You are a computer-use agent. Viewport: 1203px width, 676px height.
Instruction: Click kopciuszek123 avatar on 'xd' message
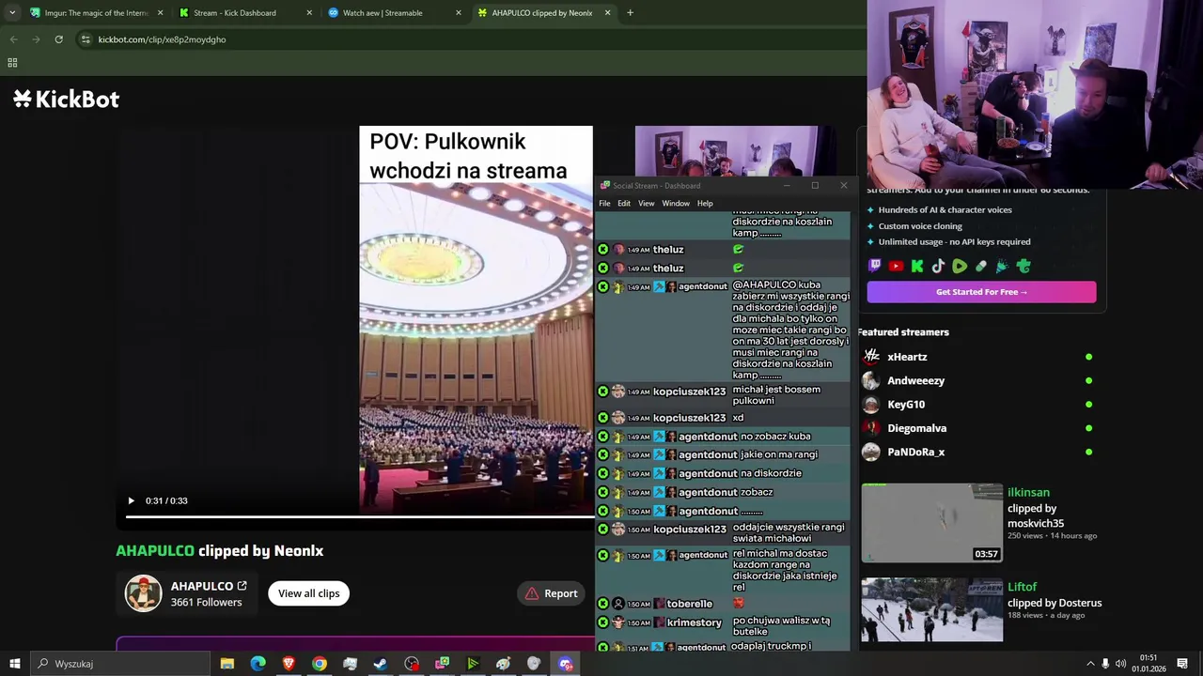(618, 418)
